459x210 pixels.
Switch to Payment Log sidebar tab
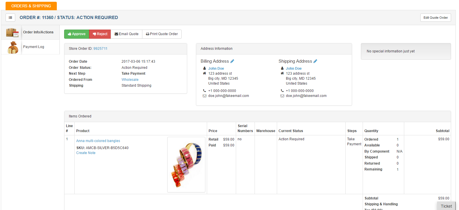(x=30, y=47)
